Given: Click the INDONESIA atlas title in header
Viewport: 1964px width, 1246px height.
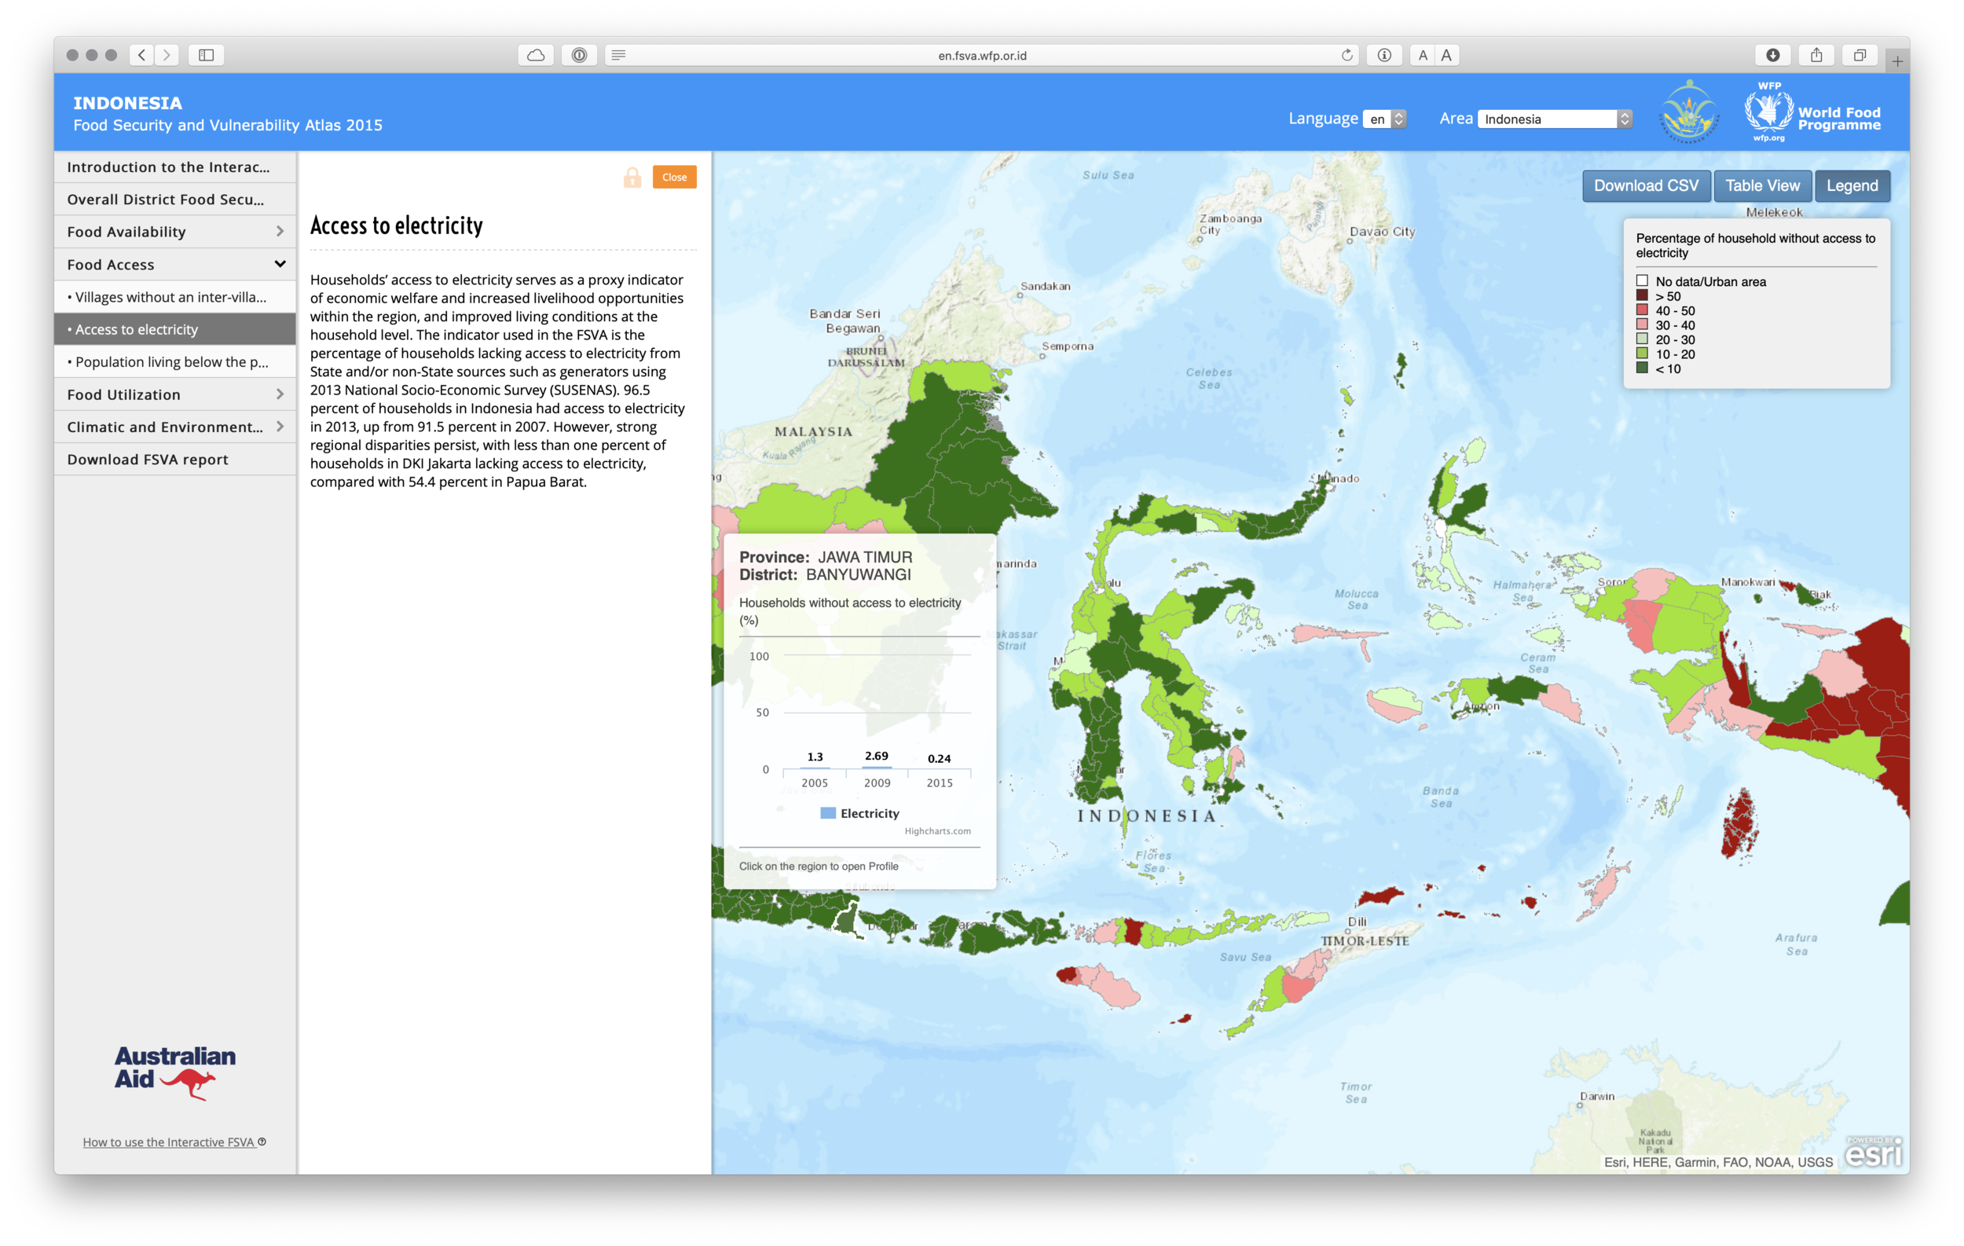Looking at the screenshot, I should [128, 104].
